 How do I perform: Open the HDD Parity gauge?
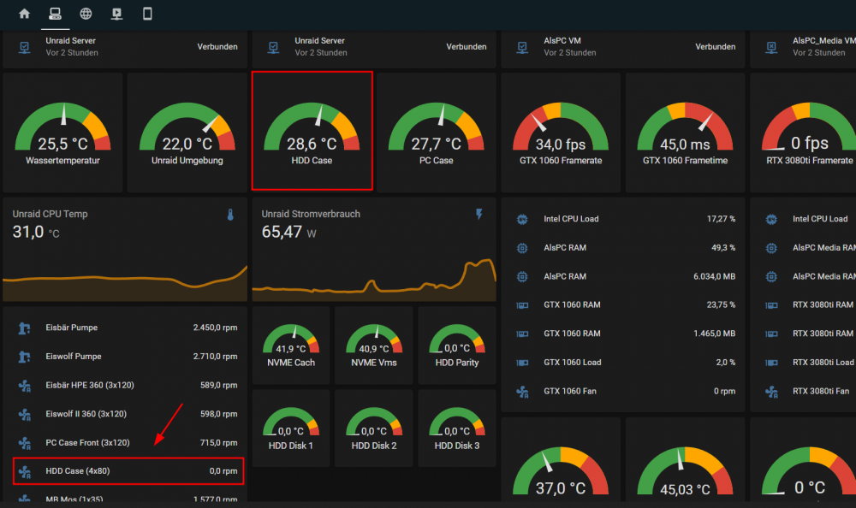[x=457, y=346]
